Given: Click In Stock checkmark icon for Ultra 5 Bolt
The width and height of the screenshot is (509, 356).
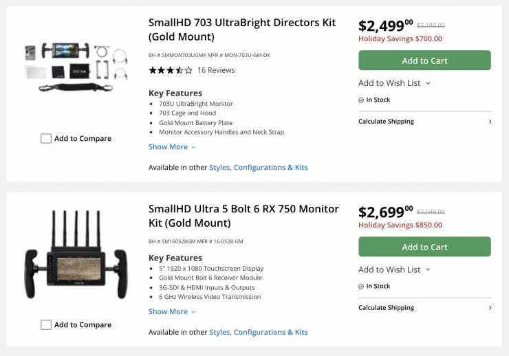Looking at the screenshot, I should coord(361,286).
